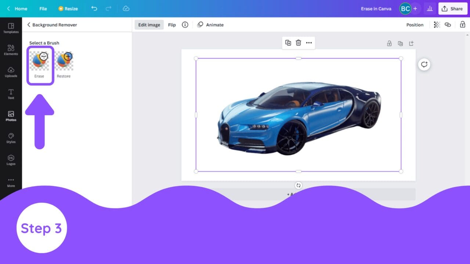Viewport: 470px width, 264px height.
Task: Click the Redo arrow icon
Action: tap(108, 8)
